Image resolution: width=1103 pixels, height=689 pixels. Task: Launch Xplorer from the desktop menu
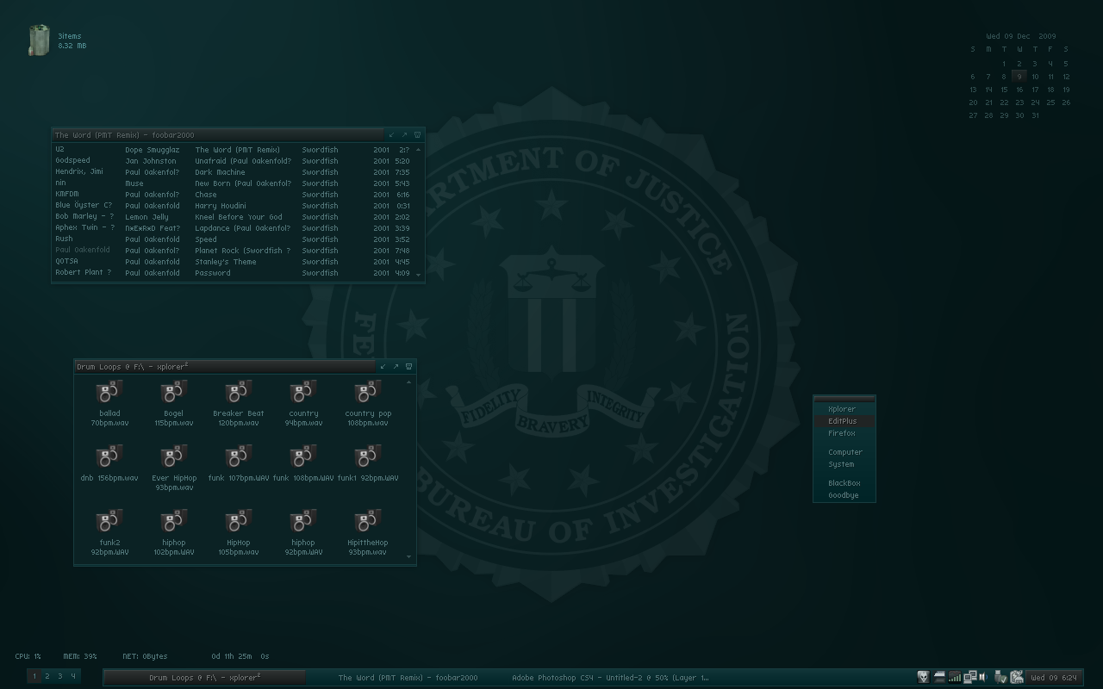click(x=844, y=409)
